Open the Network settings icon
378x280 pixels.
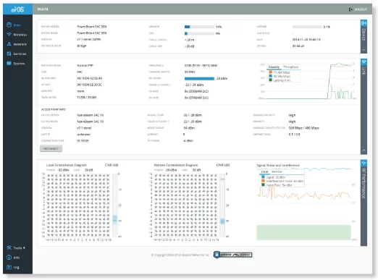pyautogui.click(x=9, y=44)
